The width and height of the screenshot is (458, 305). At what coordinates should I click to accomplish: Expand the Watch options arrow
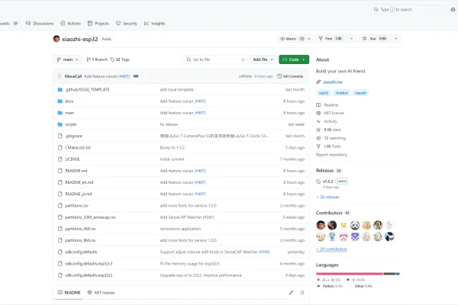(x=308, y=39)
